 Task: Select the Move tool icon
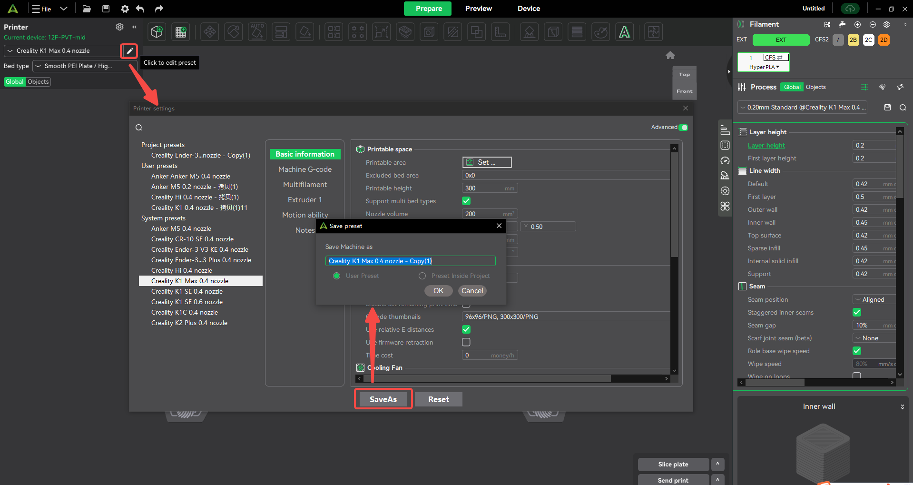point(209,32)
